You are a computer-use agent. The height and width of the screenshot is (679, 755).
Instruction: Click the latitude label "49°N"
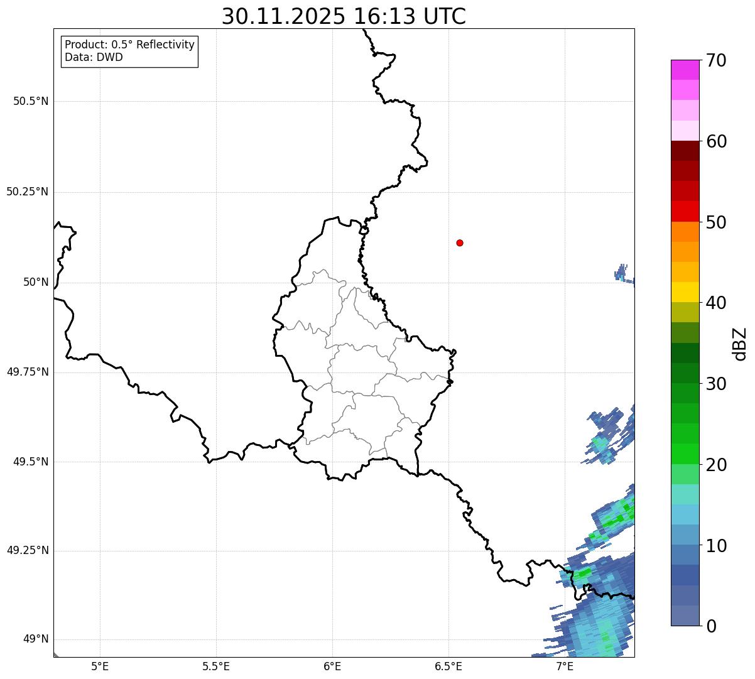(36, 639)
